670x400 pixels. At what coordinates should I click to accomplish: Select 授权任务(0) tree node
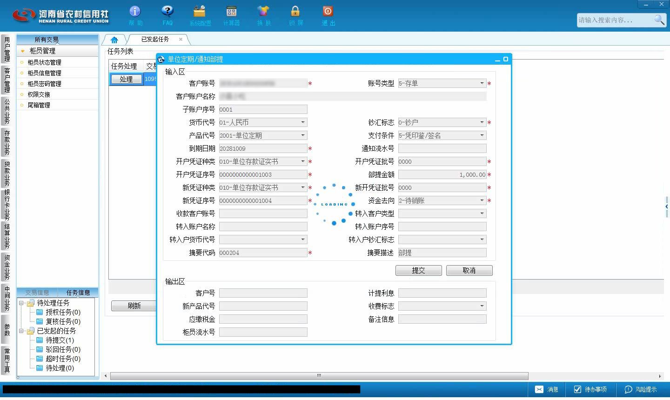(63, 312)
